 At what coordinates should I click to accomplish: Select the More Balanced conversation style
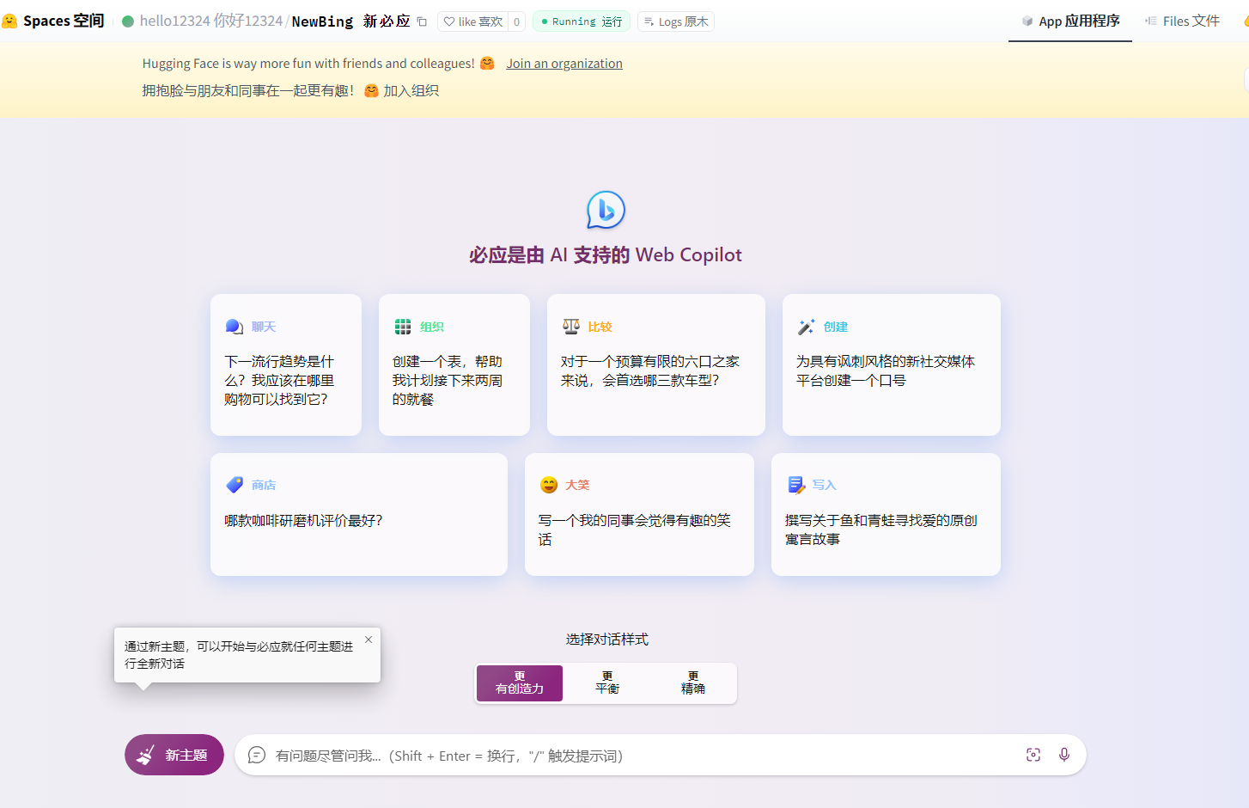[607, 683]
